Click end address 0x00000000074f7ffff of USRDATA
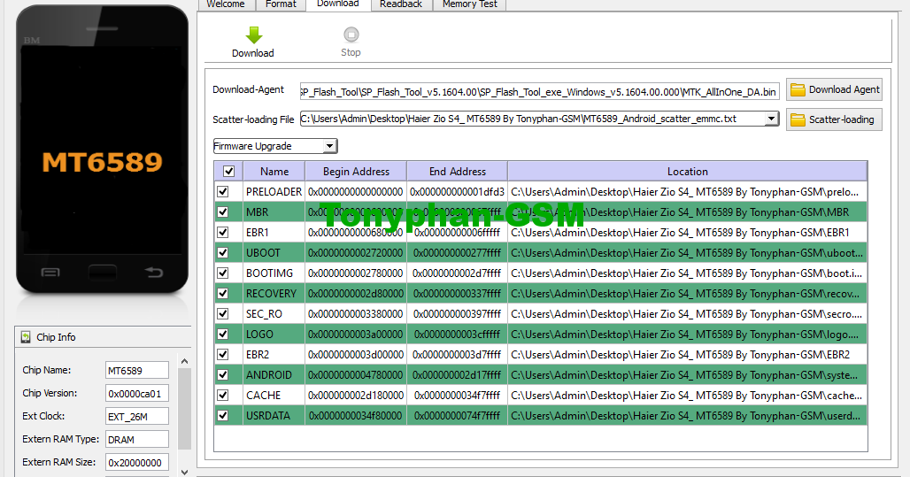 tap(458, 415)
